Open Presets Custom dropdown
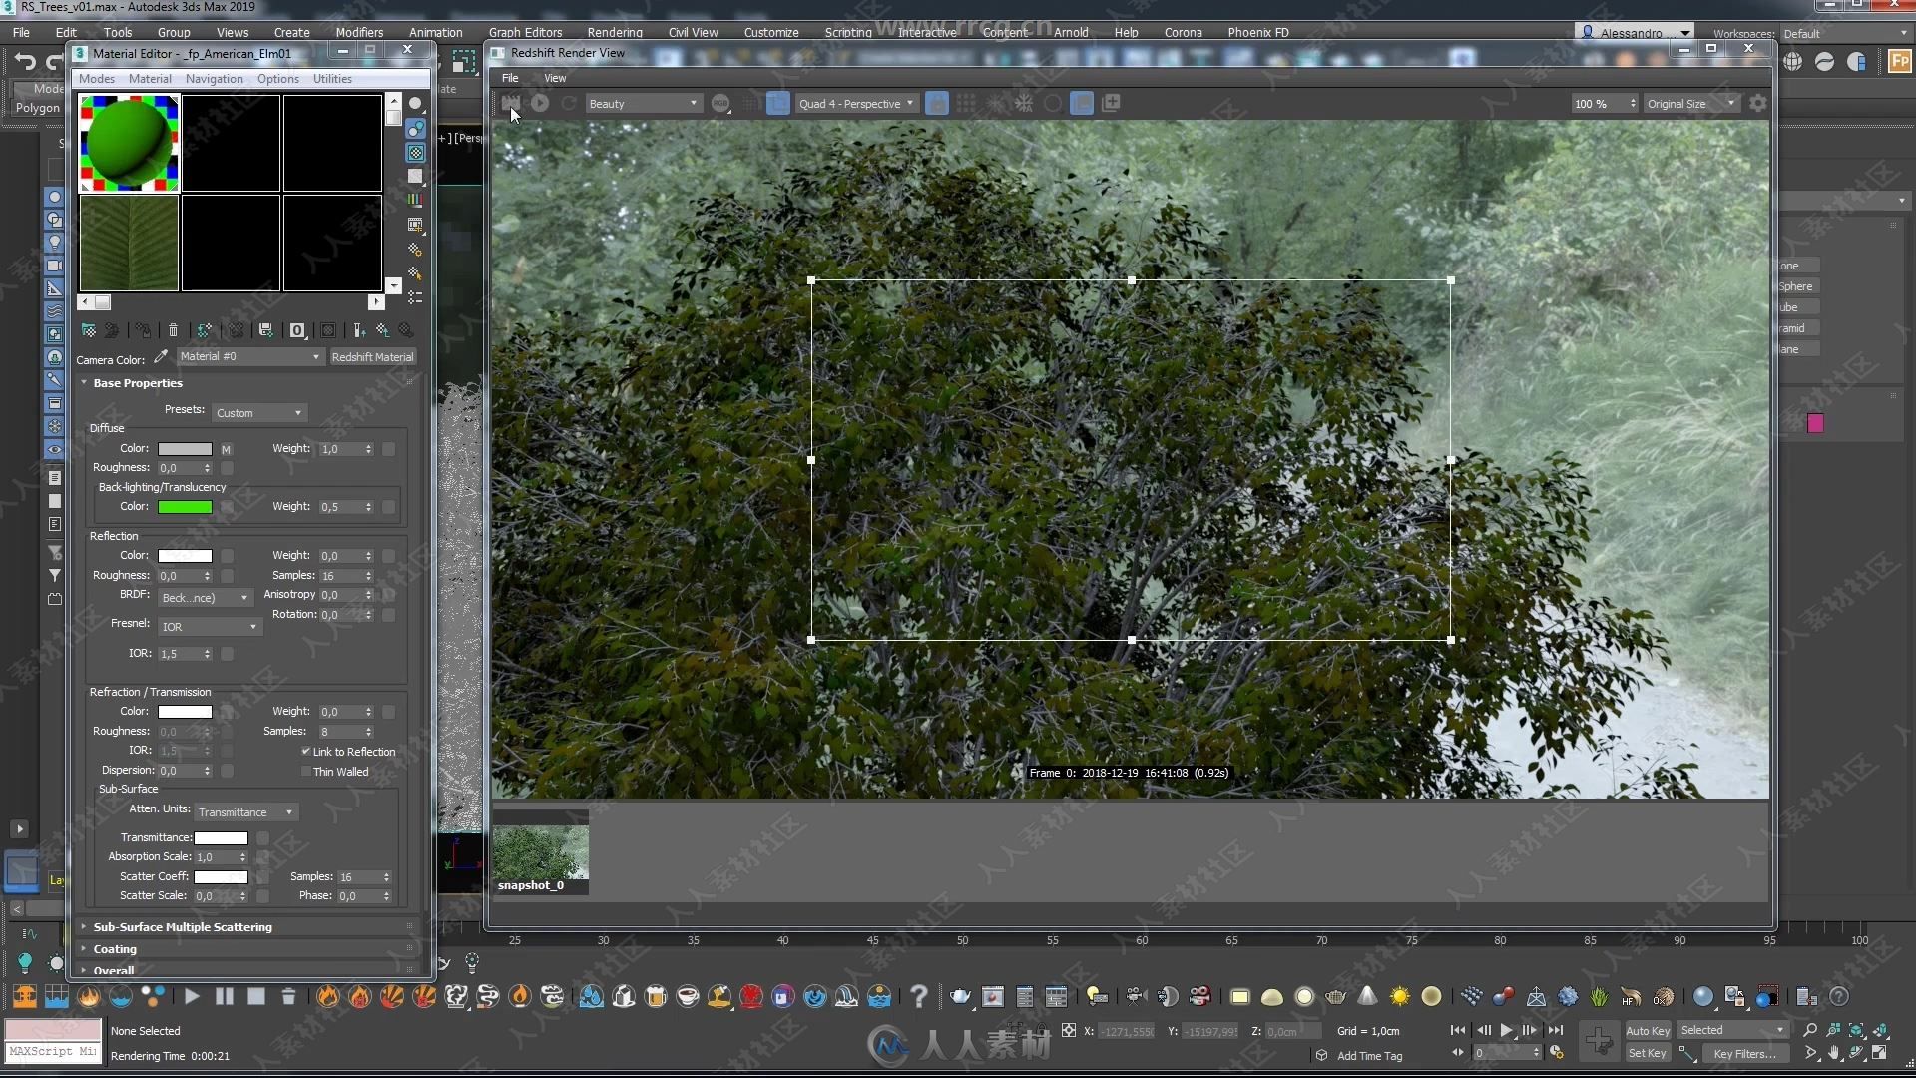This screenshot has height=1078, width=1916. pyautogui.click(x=259, y=413)
